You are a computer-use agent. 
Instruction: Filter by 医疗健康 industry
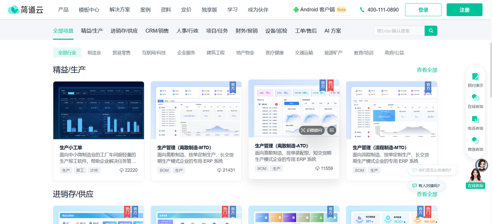274,53
